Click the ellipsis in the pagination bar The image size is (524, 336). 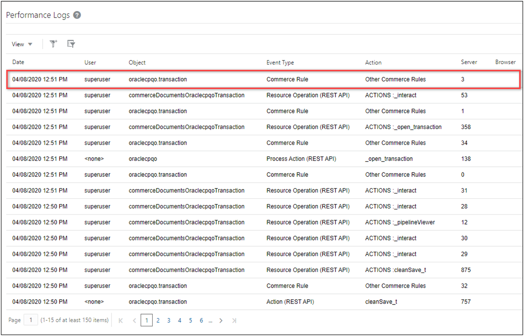(210, 320)
